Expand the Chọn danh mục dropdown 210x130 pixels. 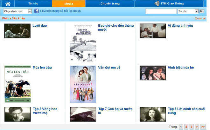point(17,11)
